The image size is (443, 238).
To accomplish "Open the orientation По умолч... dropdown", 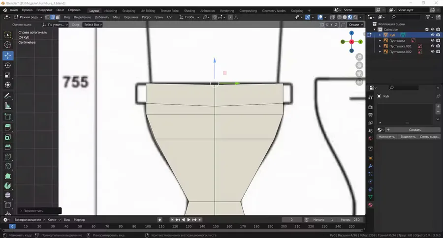I will 55,25.
